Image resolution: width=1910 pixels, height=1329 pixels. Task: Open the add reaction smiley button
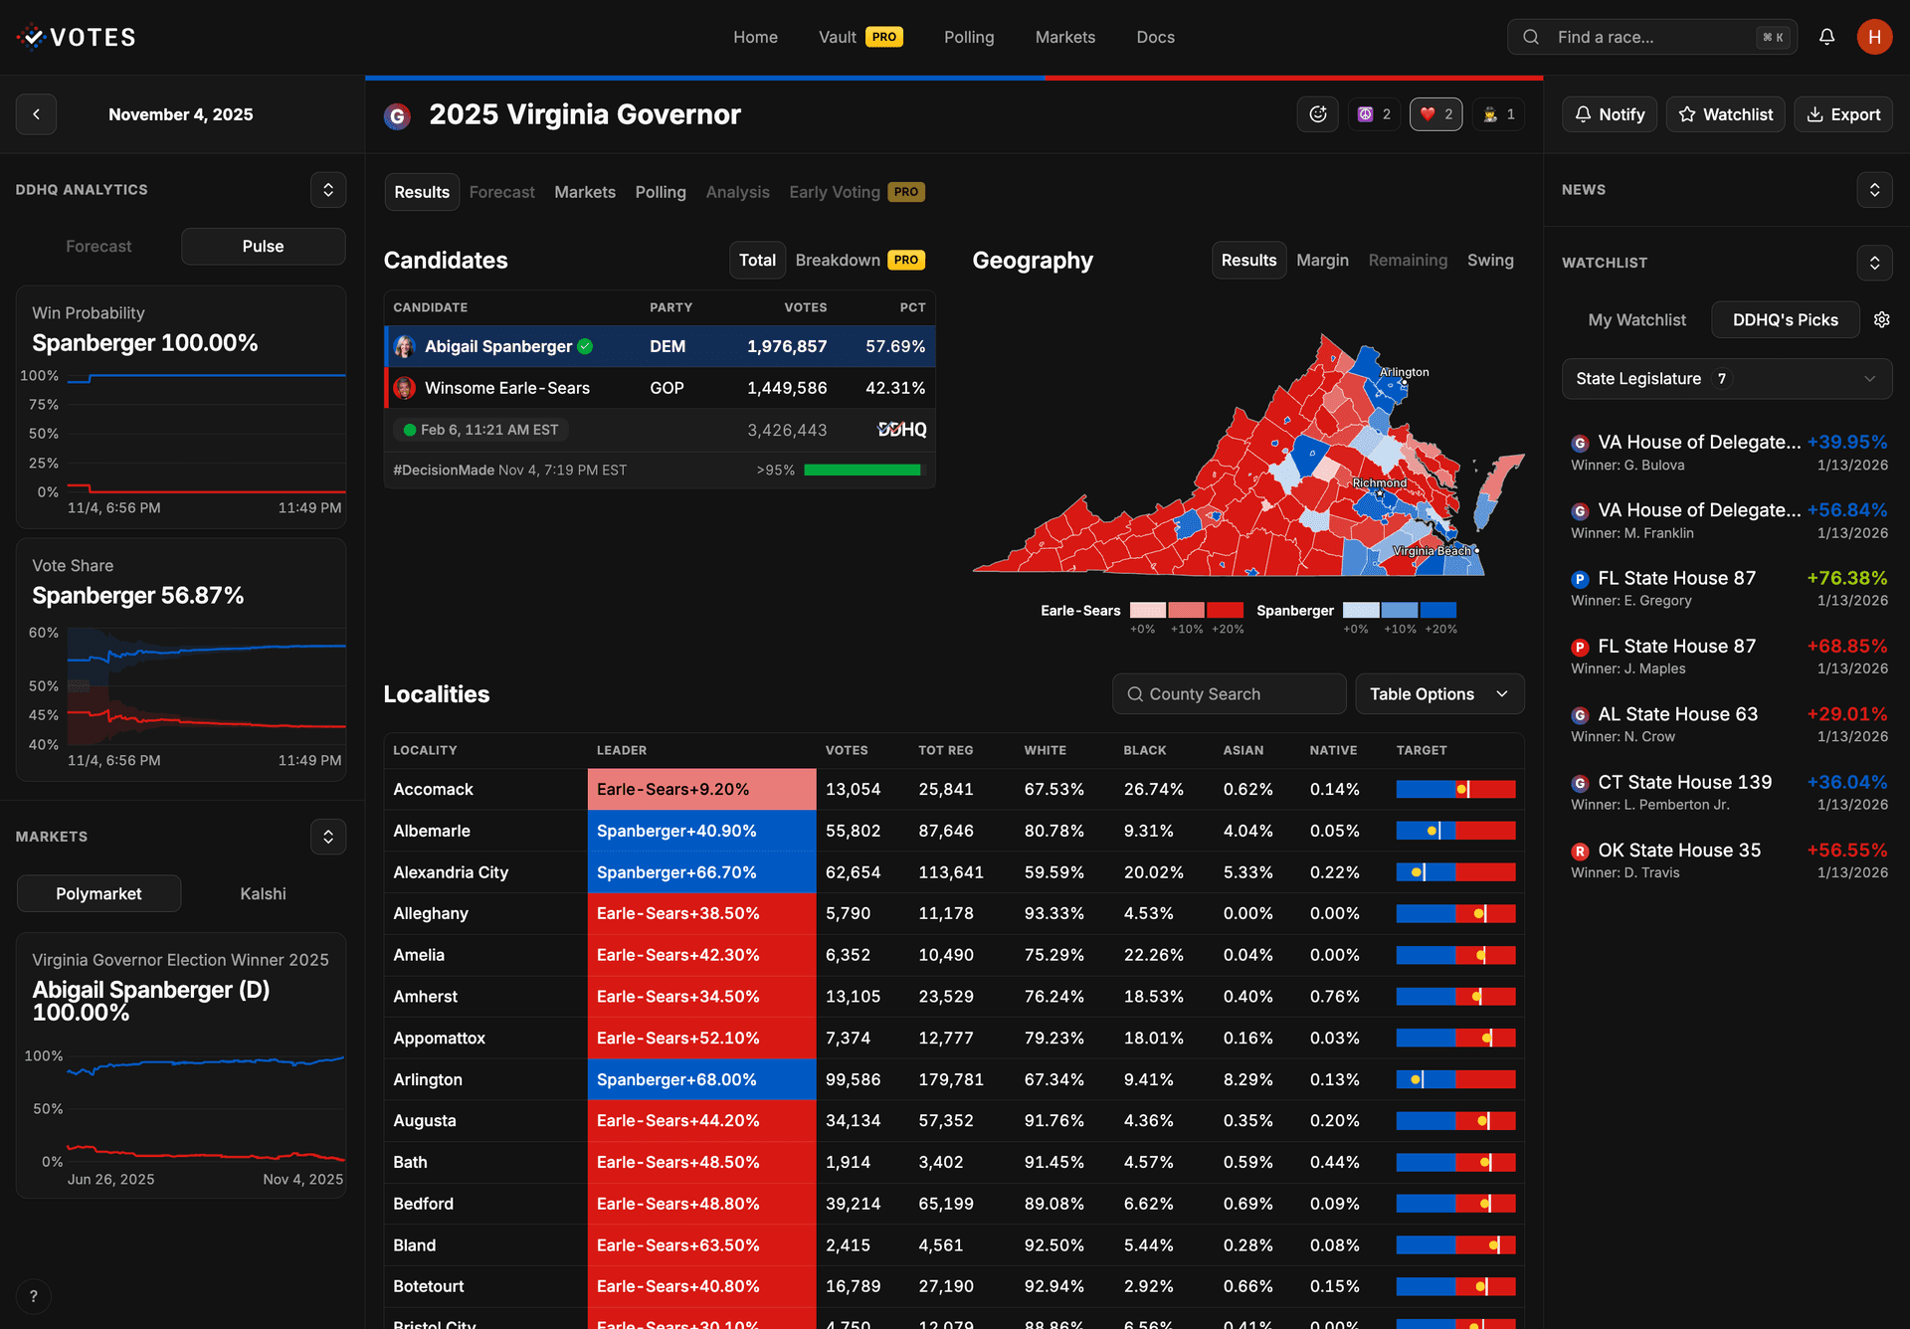(x=1318, y=114)
